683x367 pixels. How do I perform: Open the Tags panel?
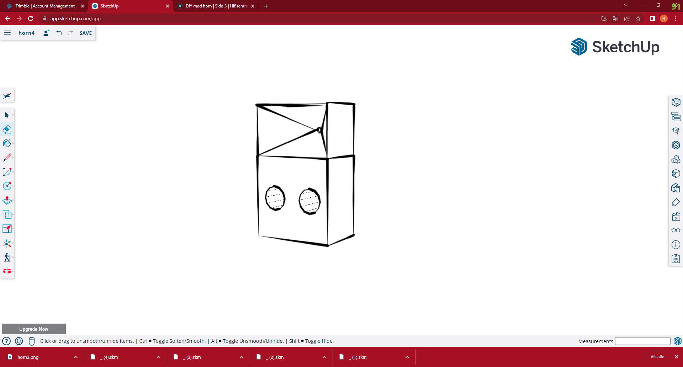pyautogui.click(x=676, y=202)
